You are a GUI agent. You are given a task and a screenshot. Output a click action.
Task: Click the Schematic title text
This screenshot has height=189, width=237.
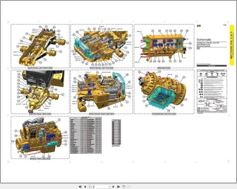204,39
